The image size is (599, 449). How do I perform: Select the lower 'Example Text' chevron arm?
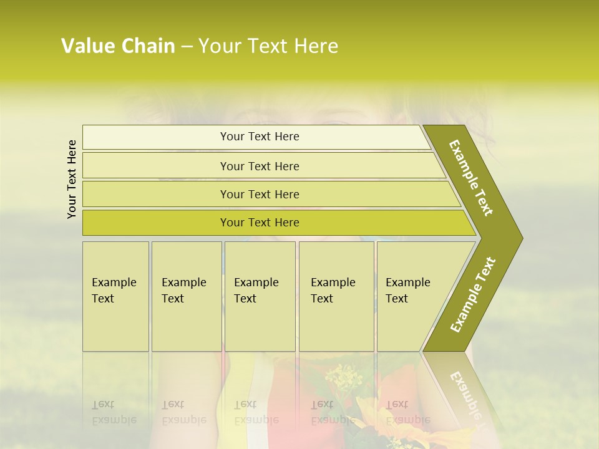tap(472, 295)
